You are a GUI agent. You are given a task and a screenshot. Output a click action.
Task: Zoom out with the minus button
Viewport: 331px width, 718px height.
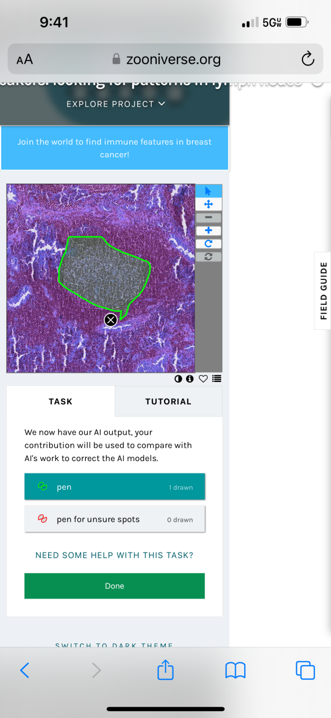point(208,217)
